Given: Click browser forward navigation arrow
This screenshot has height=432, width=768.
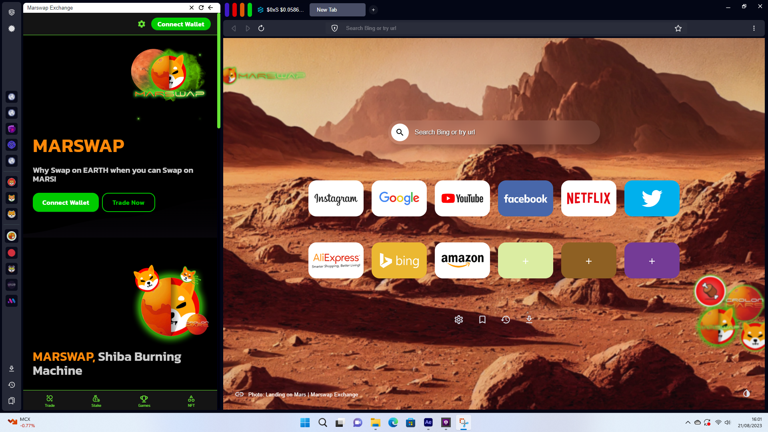Looking at the screenshot, I should point(248,28).
